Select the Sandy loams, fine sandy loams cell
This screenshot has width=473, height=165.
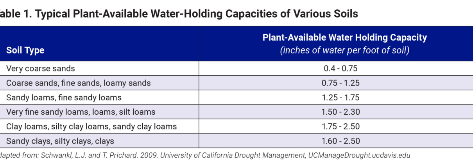64,98
